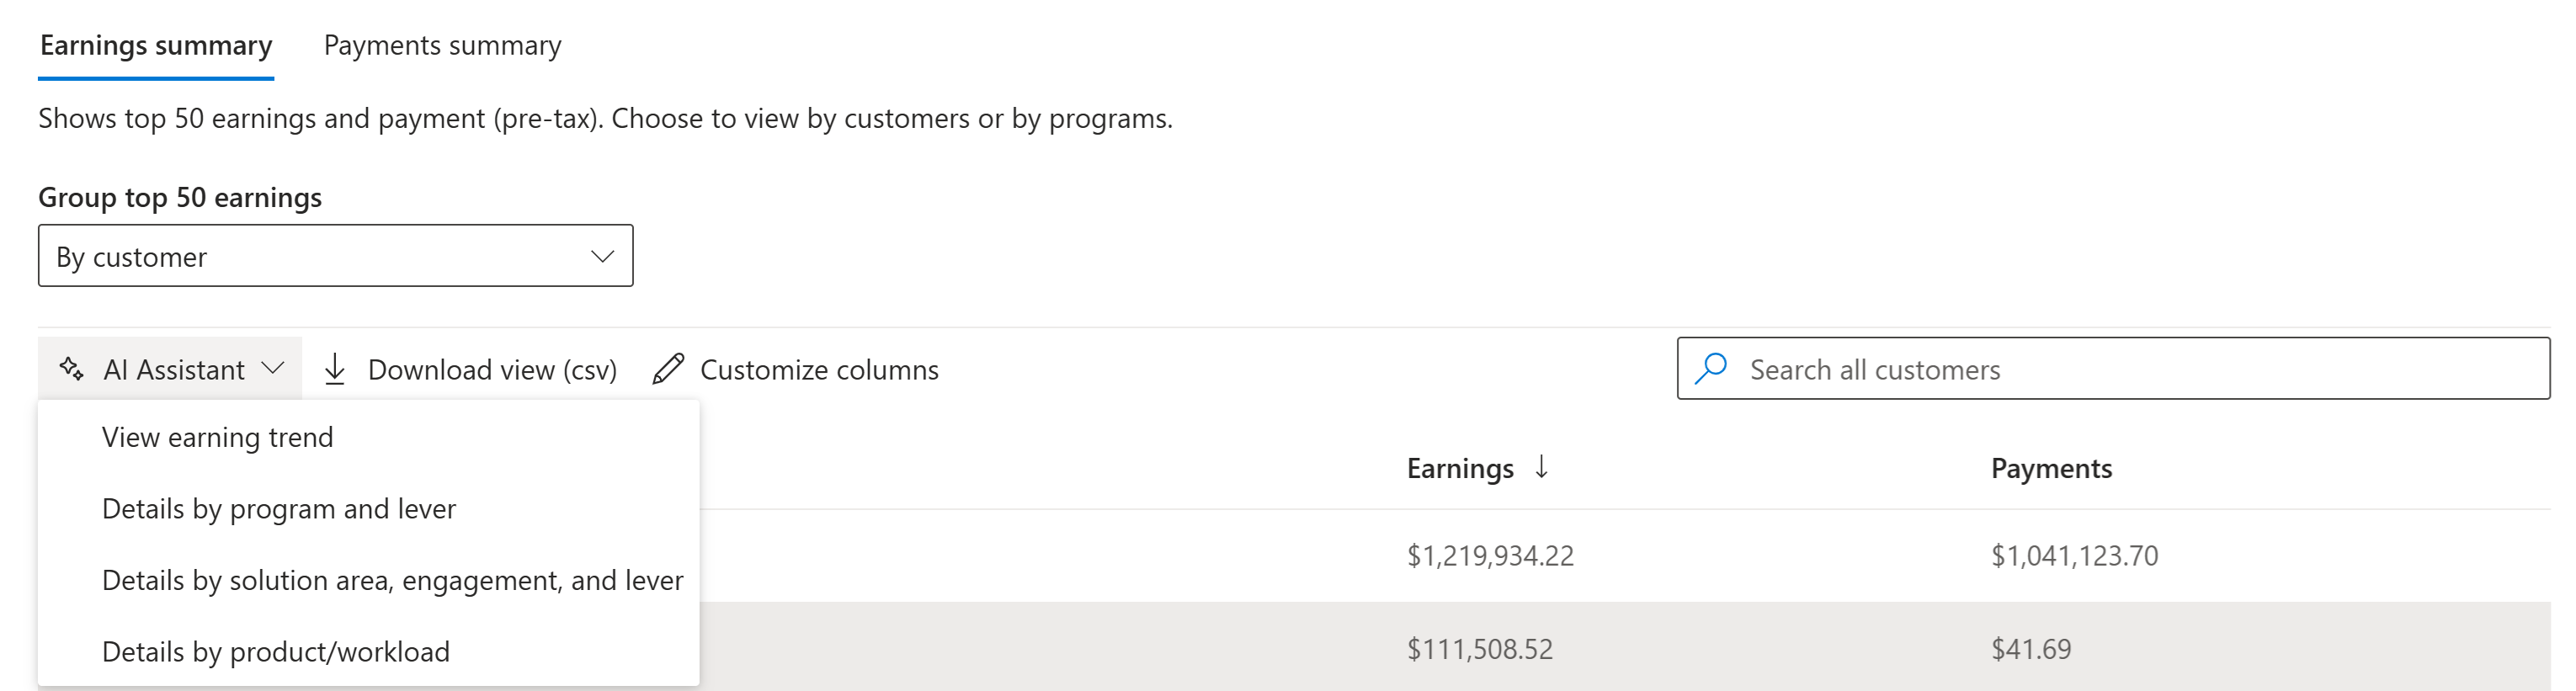Screen dimensions: 2576x691
Task: Click the magnifying glass search icon
Action: point(1711,368)
